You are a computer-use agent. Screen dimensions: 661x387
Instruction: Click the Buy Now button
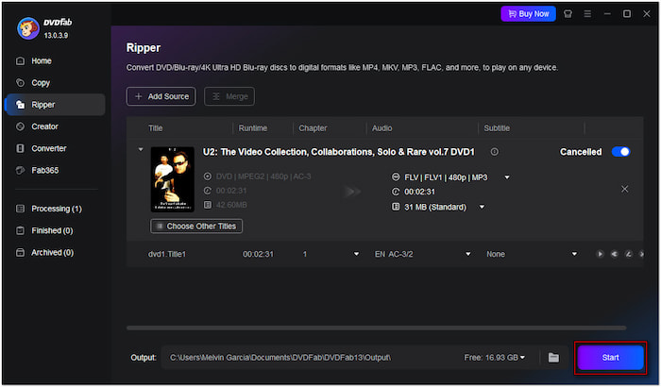[x=528, y=14]
